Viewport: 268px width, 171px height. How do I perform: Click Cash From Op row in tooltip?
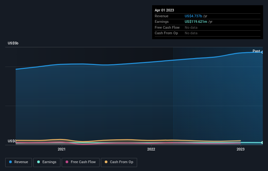pyautogui.click(x=208, y=33)
